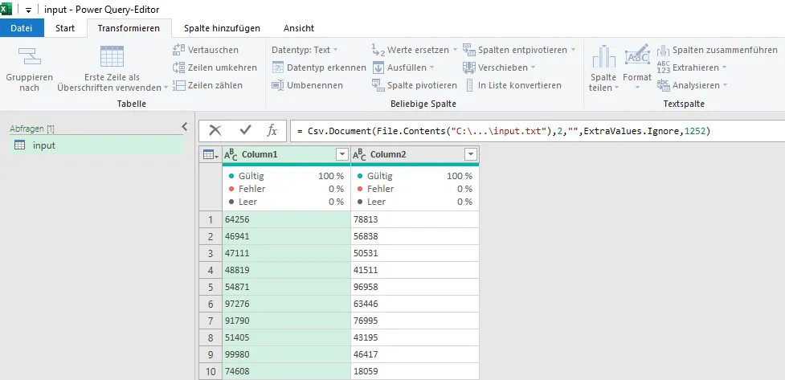Click the Format ABC icon
The height and width of the screenshot is (380, 785).
point(637,54)
